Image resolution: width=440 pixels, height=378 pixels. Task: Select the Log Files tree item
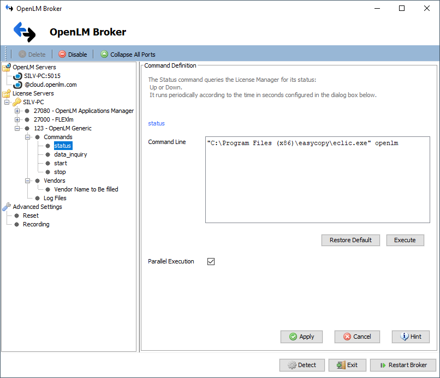point(55,198)
